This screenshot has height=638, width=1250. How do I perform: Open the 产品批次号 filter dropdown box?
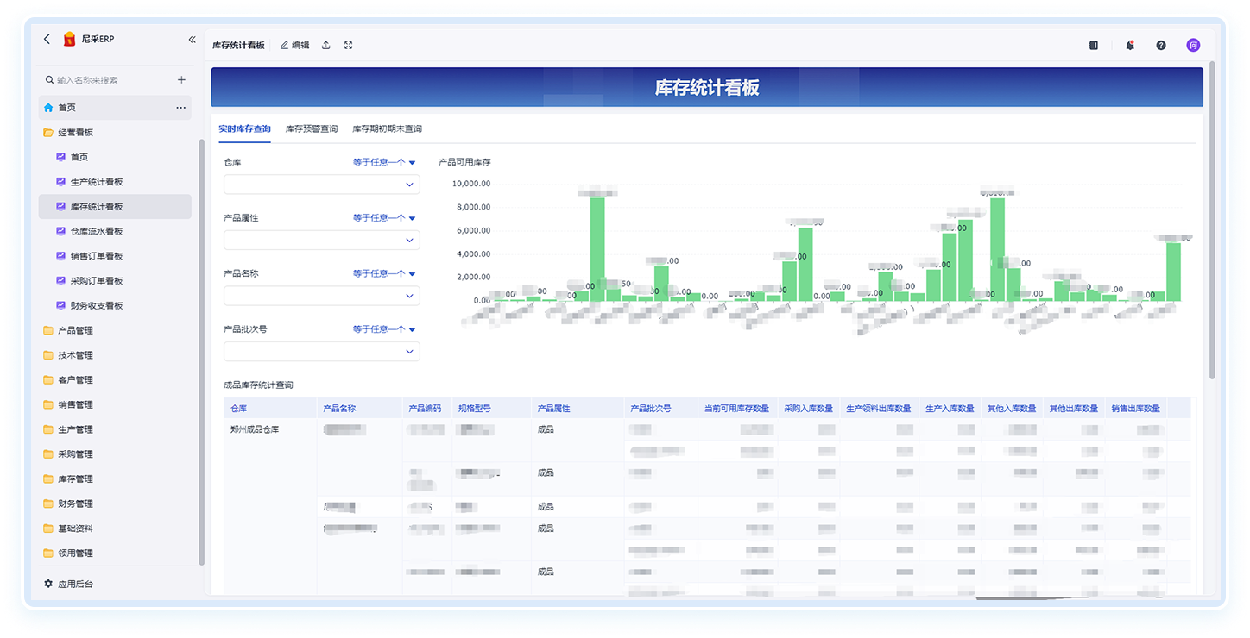[321, 351]
